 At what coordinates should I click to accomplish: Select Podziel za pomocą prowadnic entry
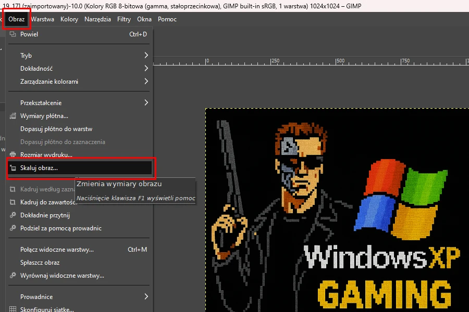(79, 228)
